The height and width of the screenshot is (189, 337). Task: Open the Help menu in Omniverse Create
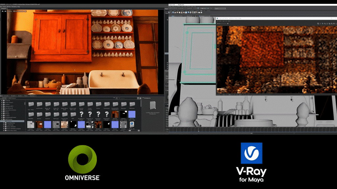(18, 7)
